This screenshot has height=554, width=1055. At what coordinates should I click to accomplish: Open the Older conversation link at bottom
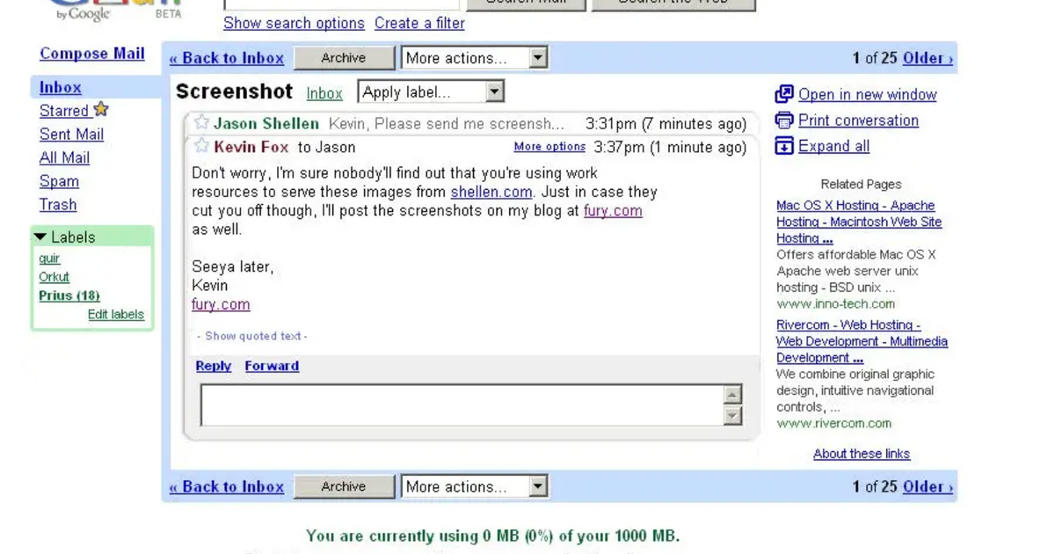pyautogui.click(x=928, y=486)
